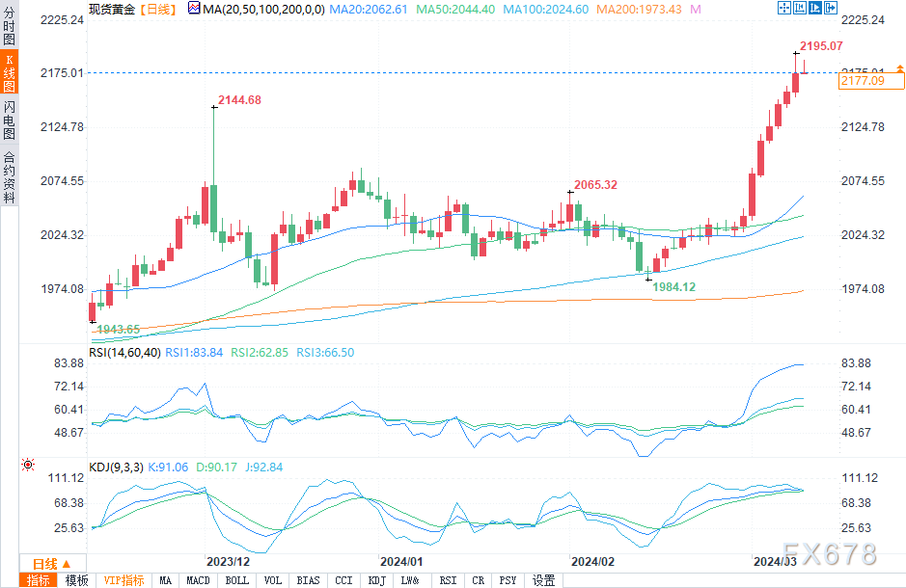Image resolution: width=906 pixels, height=588 pixels.
Task: Click the MA200:1973.43 value
Action: 639,10
